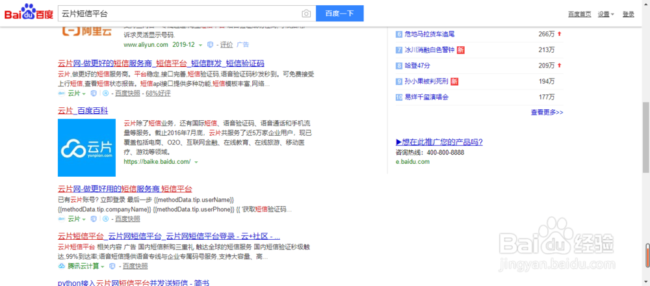Click Yunpian favicon under 做更好用的 result

61,218
